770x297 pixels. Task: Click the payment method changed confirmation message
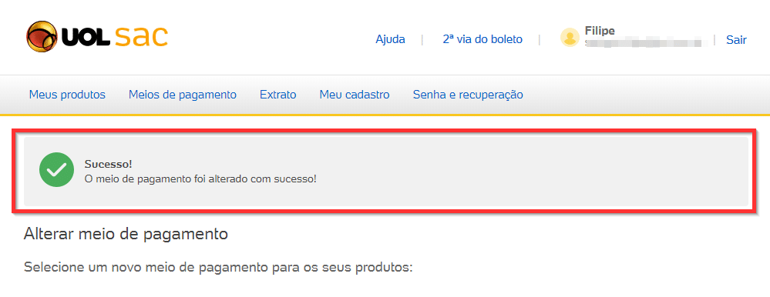tap(200, 179)
